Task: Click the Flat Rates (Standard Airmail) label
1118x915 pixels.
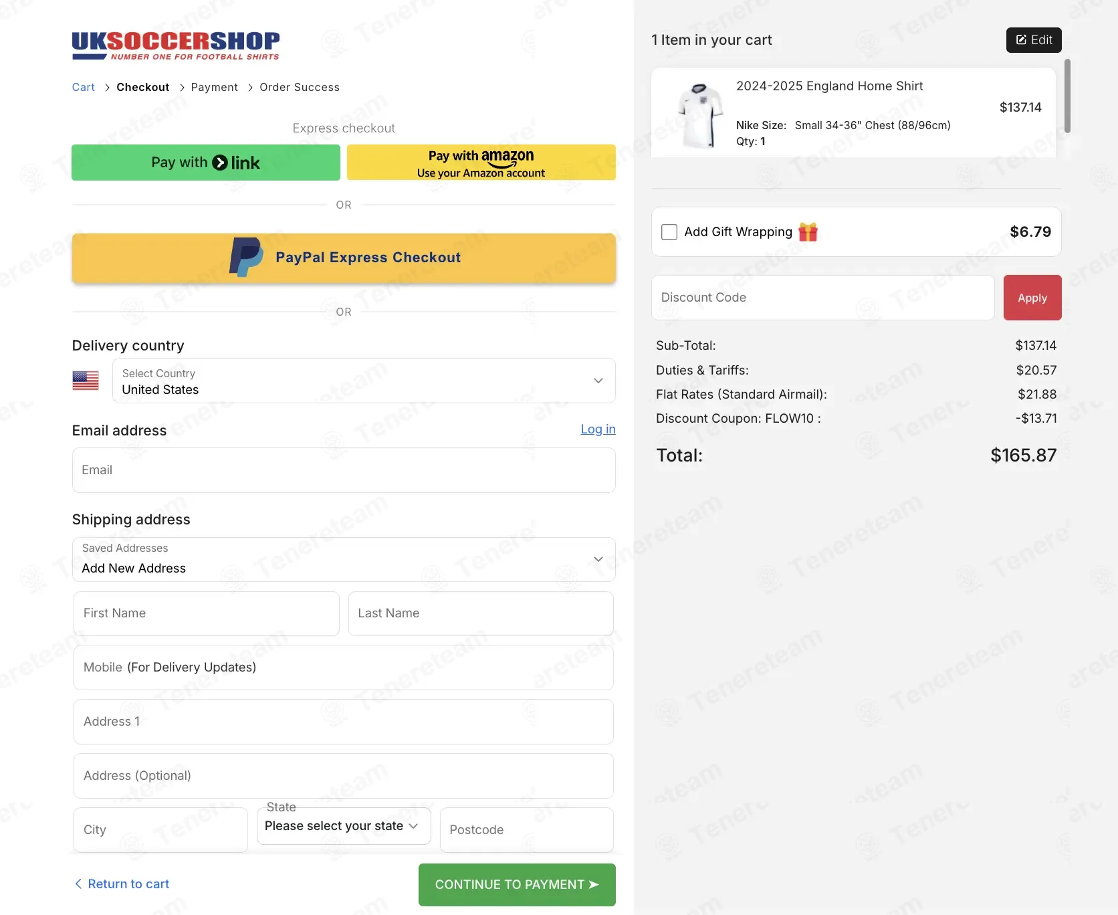Action: point(742,395)
